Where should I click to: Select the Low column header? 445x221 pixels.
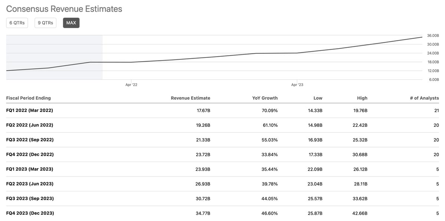tap(318, 98)
